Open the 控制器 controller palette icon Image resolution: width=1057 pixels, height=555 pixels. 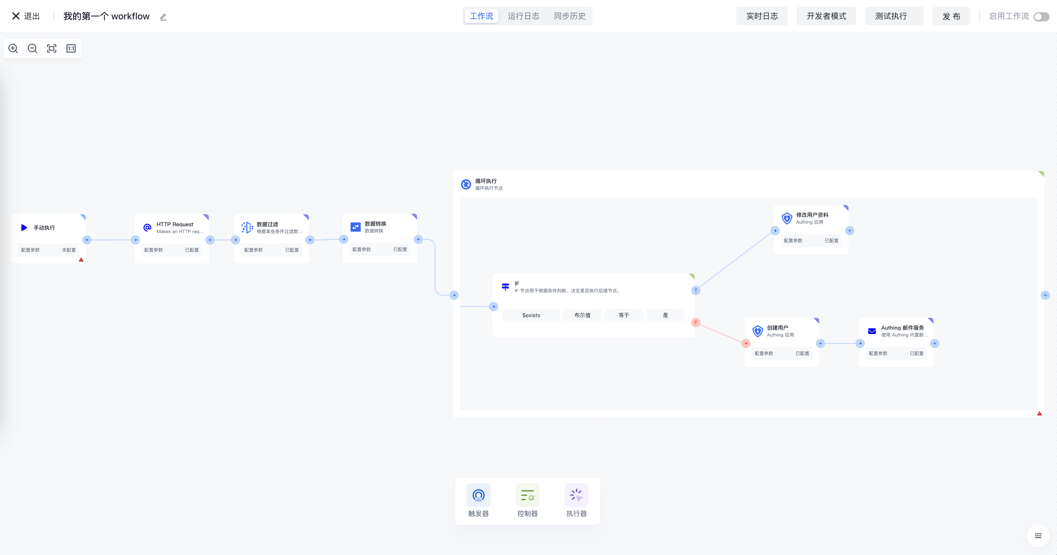[x=527, y=495]
